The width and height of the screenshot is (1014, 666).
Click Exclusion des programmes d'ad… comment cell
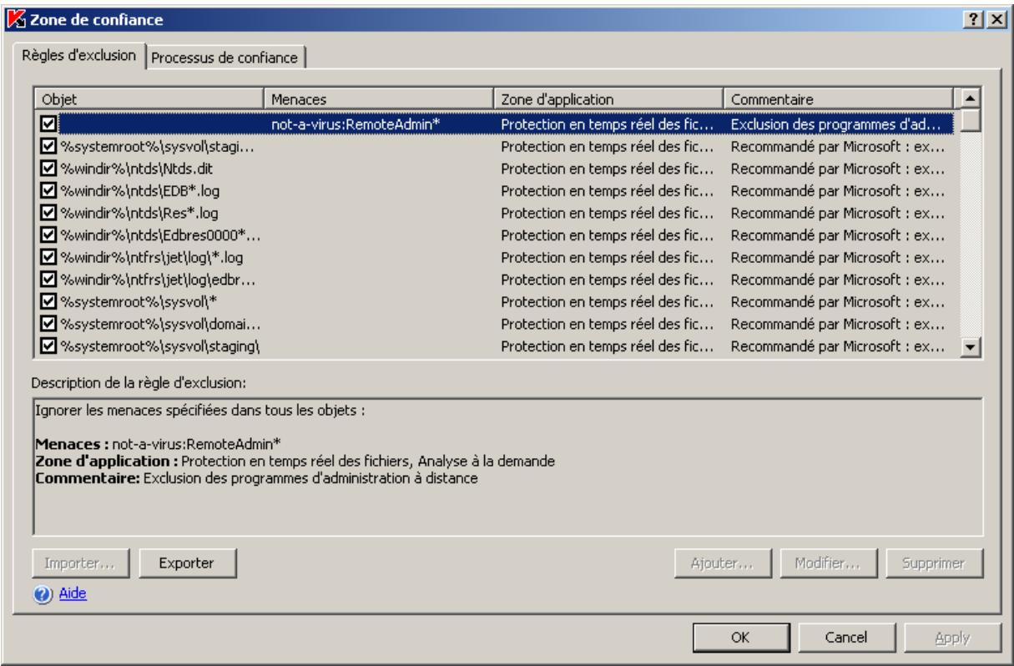(x=837, y=124)
